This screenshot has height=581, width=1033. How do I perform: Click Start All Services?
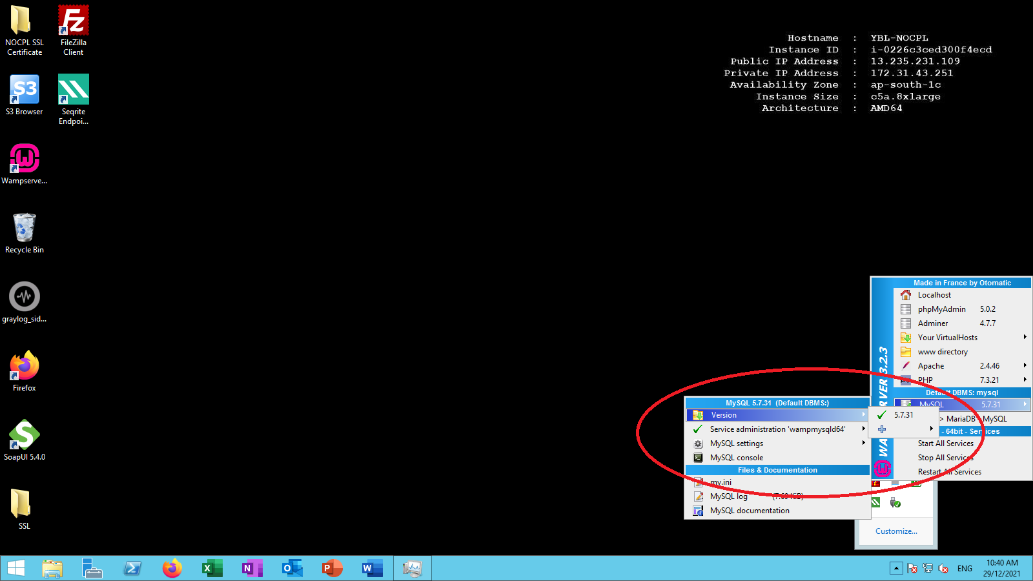(x=962, y=443)
